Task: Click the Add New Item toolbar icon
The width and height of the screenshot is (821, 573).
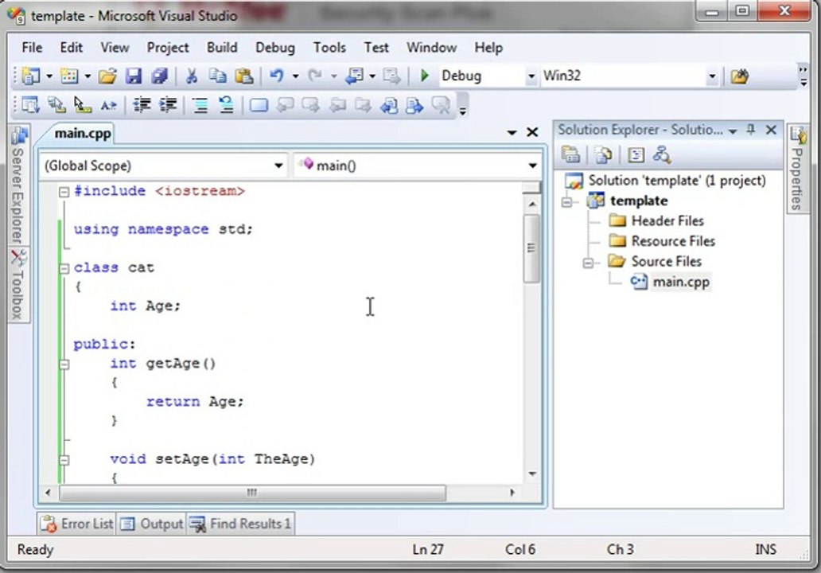Action: coord(69,76)
